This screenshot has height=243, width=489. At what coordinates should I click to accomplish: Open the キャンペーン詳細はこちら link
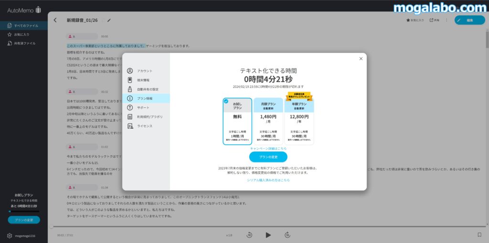(x=268, y=148)
